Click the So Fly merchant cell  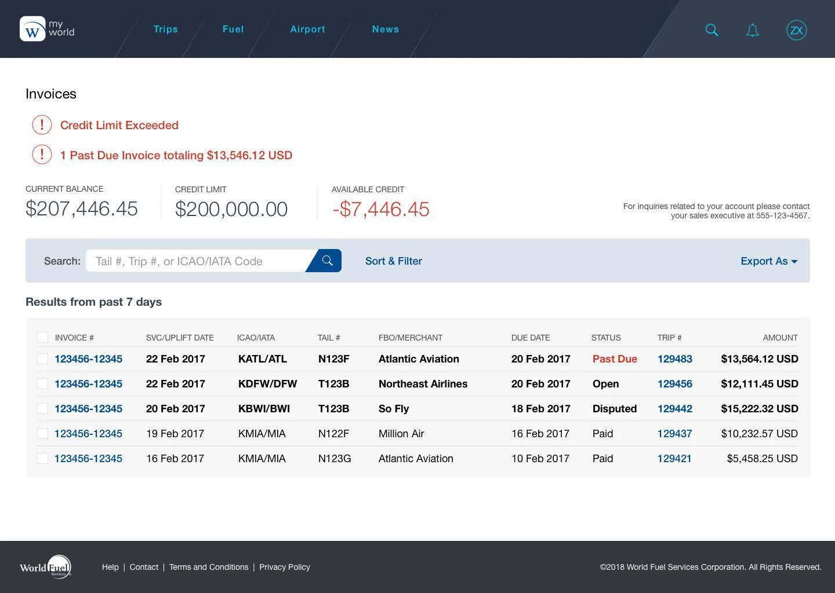pyautogui.click(x=394, y=409)
